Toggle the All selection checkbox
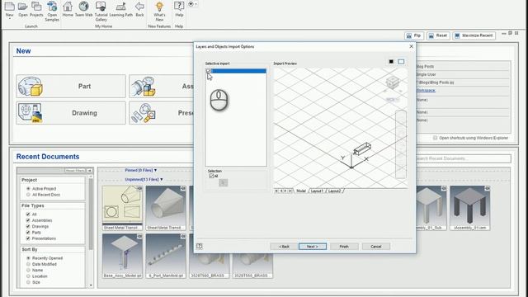528x297 pixels. [211, 176]
